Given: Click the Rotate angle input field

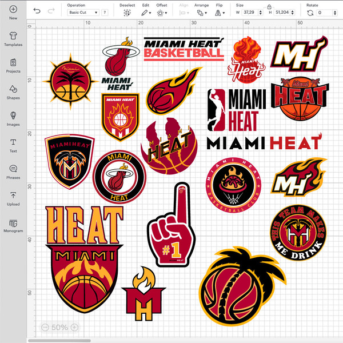Looking at the screenshot, I should (324, 13).
